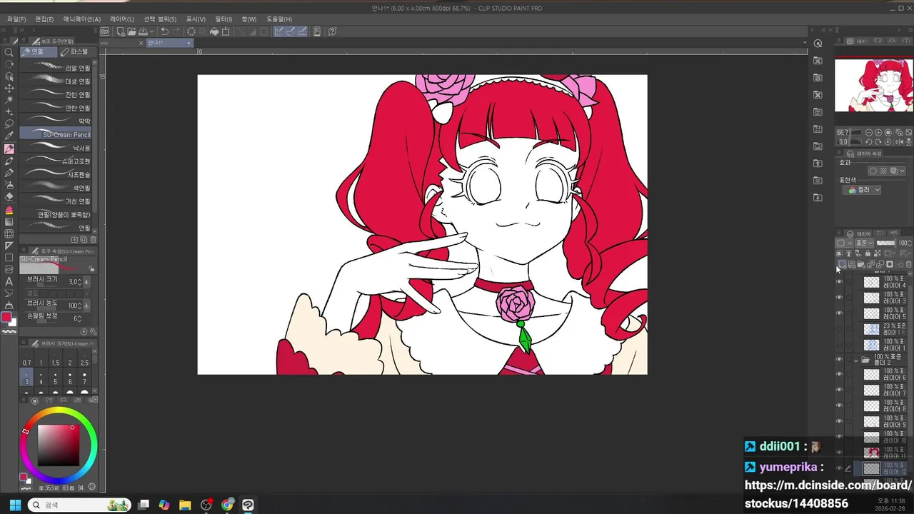The image size is (914, 514).
Task: Open the 파일(F) menu
Action: [x=16, y=19]
